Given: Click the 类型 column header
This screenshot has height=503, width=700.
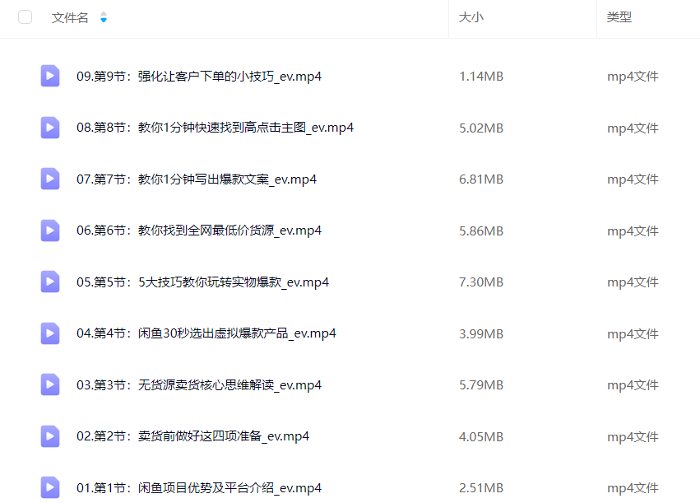Looking at the screenshot, I should (x=619, y=17).
